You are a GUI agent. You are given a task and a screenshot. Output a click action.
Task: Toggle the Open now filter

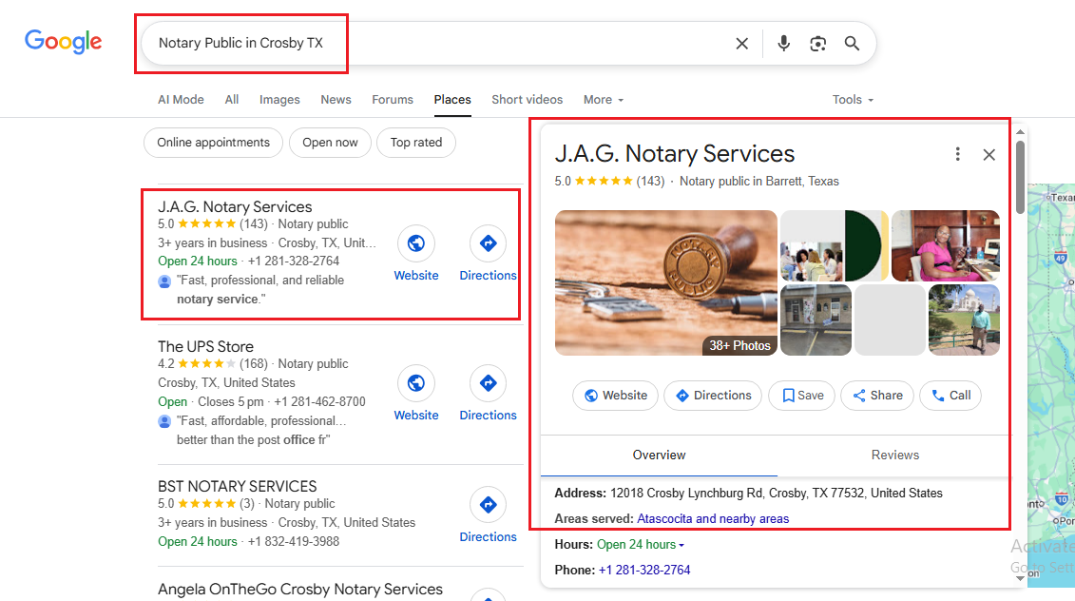tap(330, 143)
